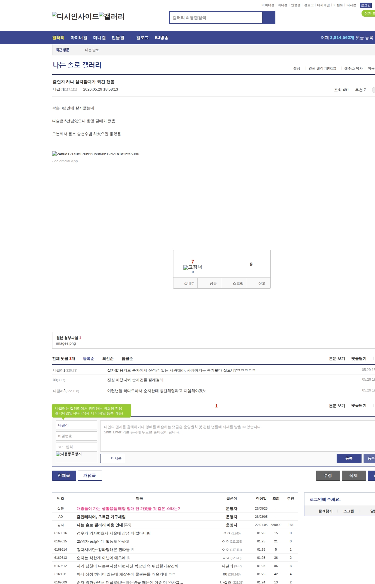
Task: Open post 경수가 의사변호사 서울대 삼성 다 밟아버림
Action: [114, 533]
